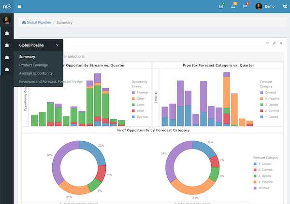Select third sidebar dashboard icon
Image resolution: width=290 pixels, height=204 pixels.
click(7, 57)
